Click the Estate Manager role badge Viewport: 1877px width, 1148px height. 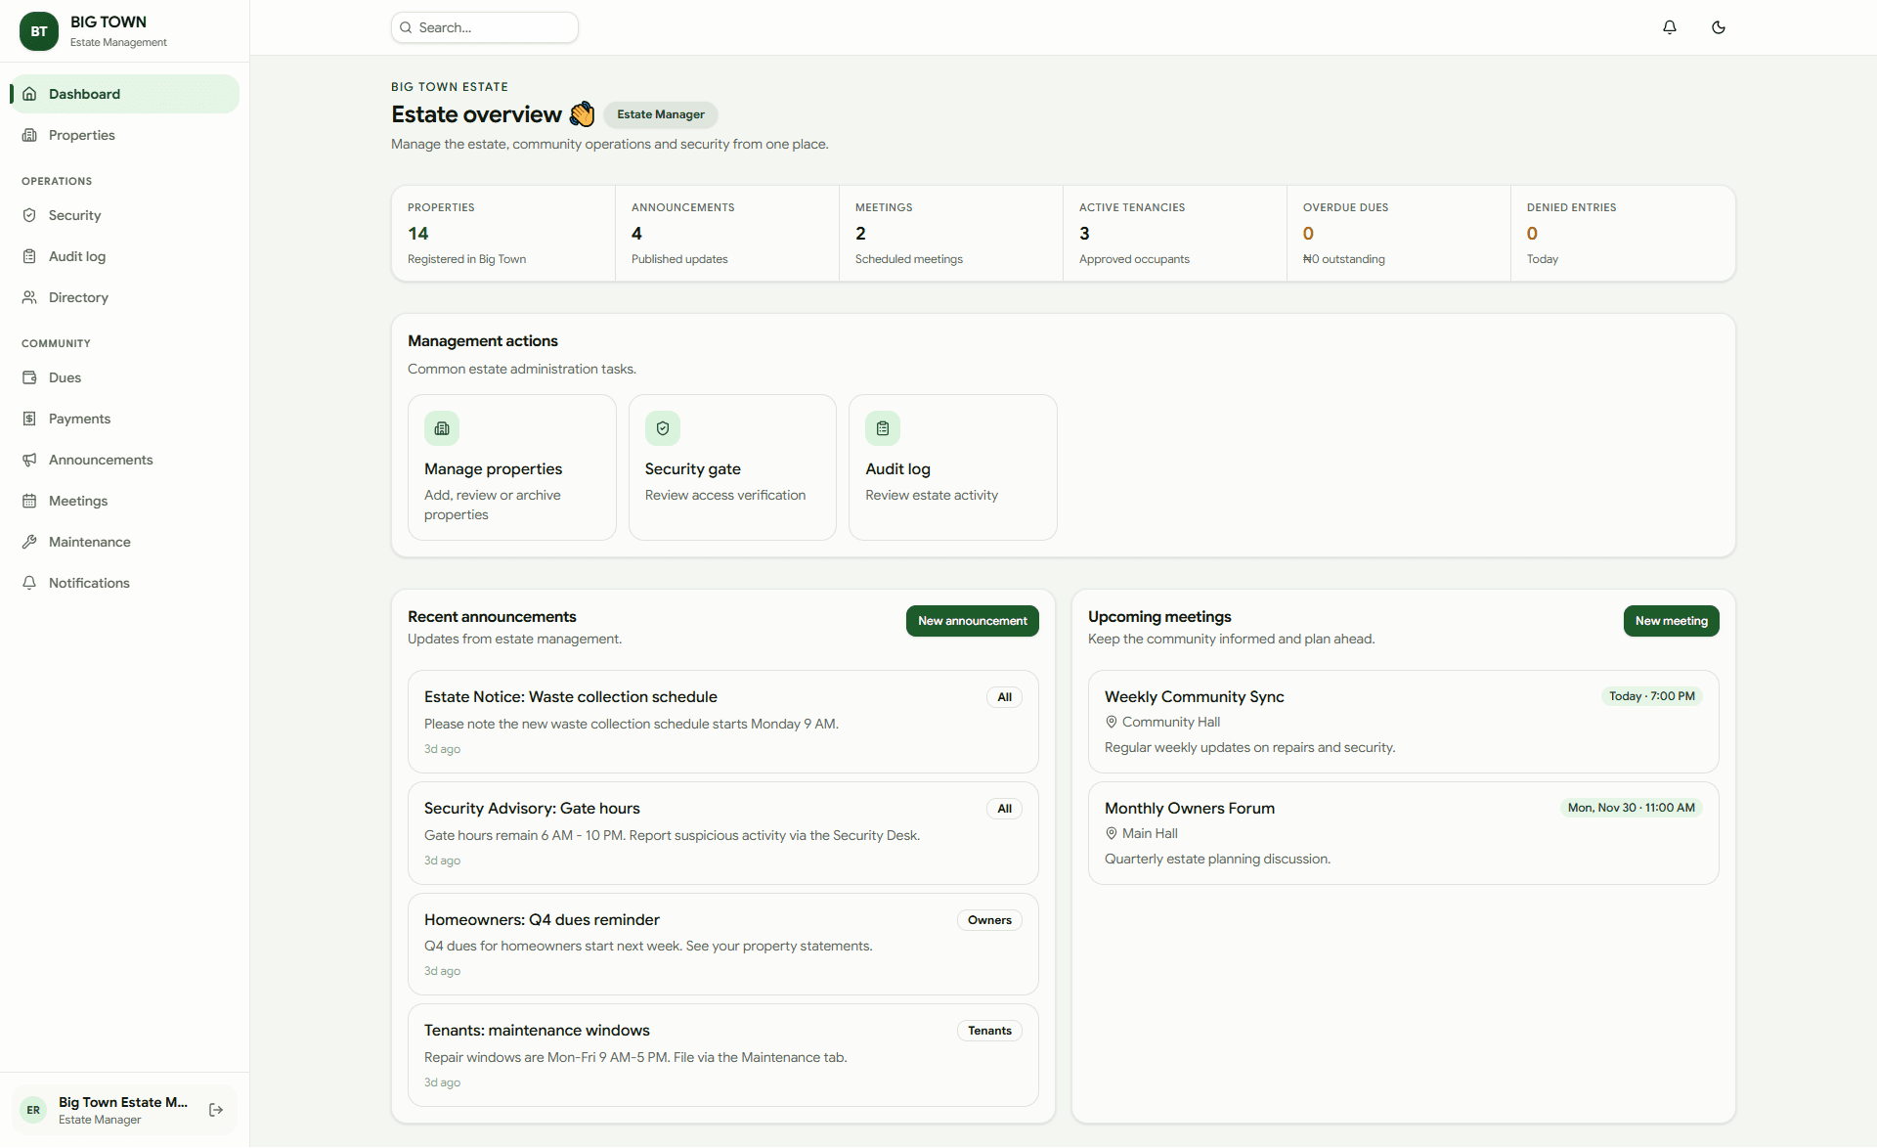tap(661, 114)
